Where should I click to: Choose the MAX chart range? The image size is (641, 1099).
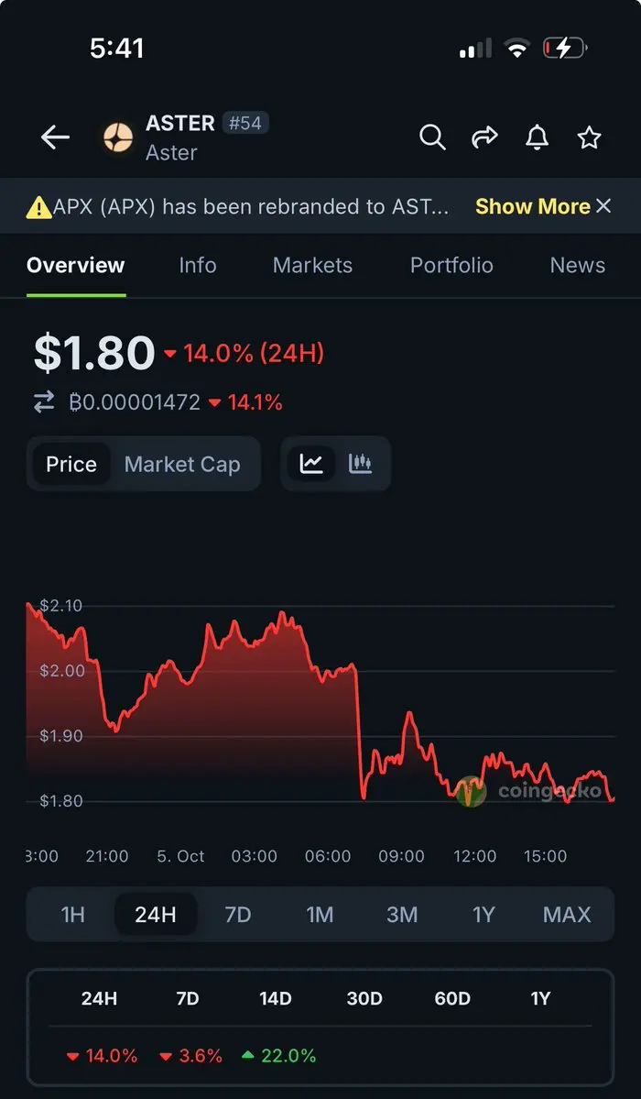(567, 915)
